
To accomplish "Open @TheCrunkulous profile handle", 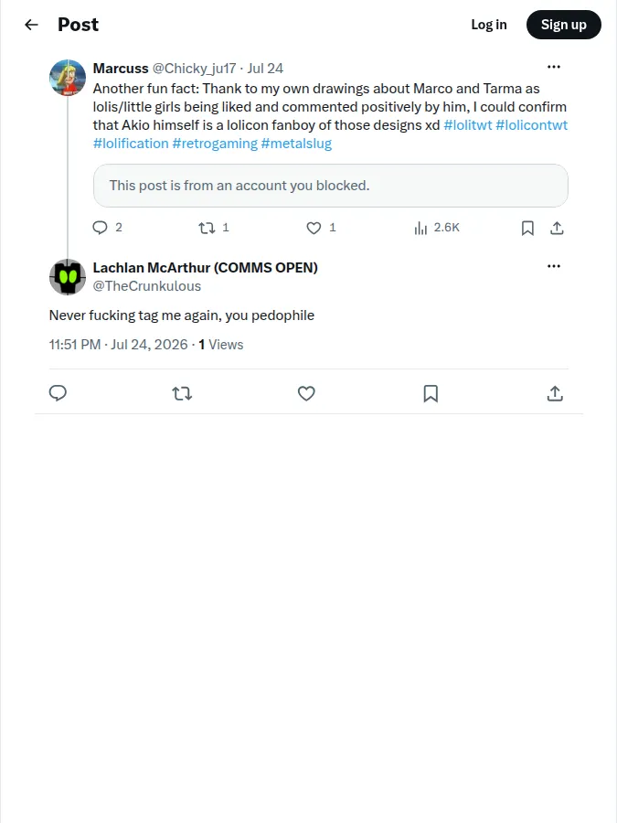I will tap(147, 286).
